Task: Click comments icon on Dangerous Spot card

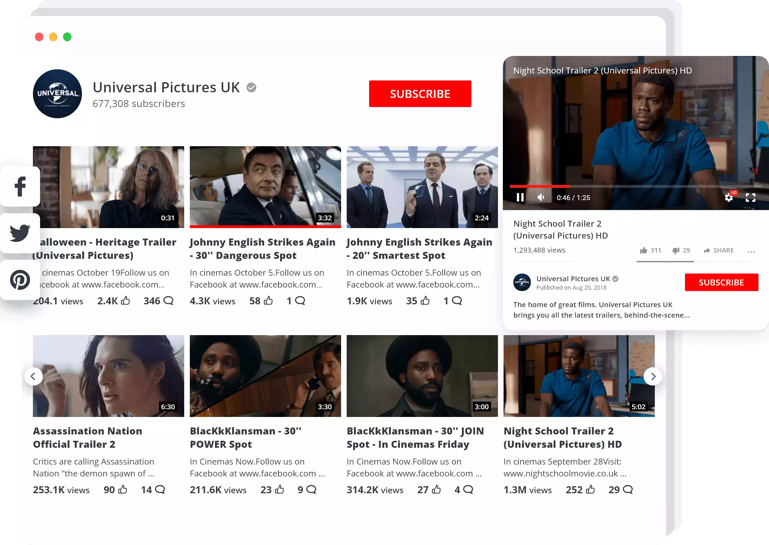Action: point(300,300)
